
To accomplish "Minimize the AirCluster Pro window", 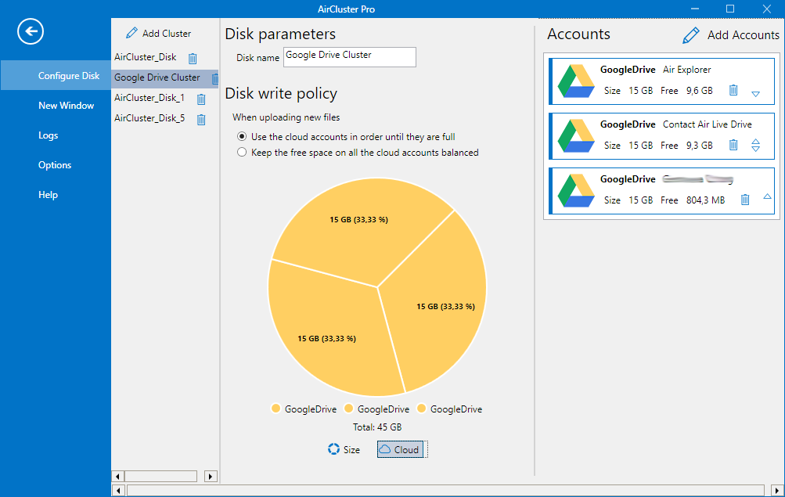I will coord(695,9).
